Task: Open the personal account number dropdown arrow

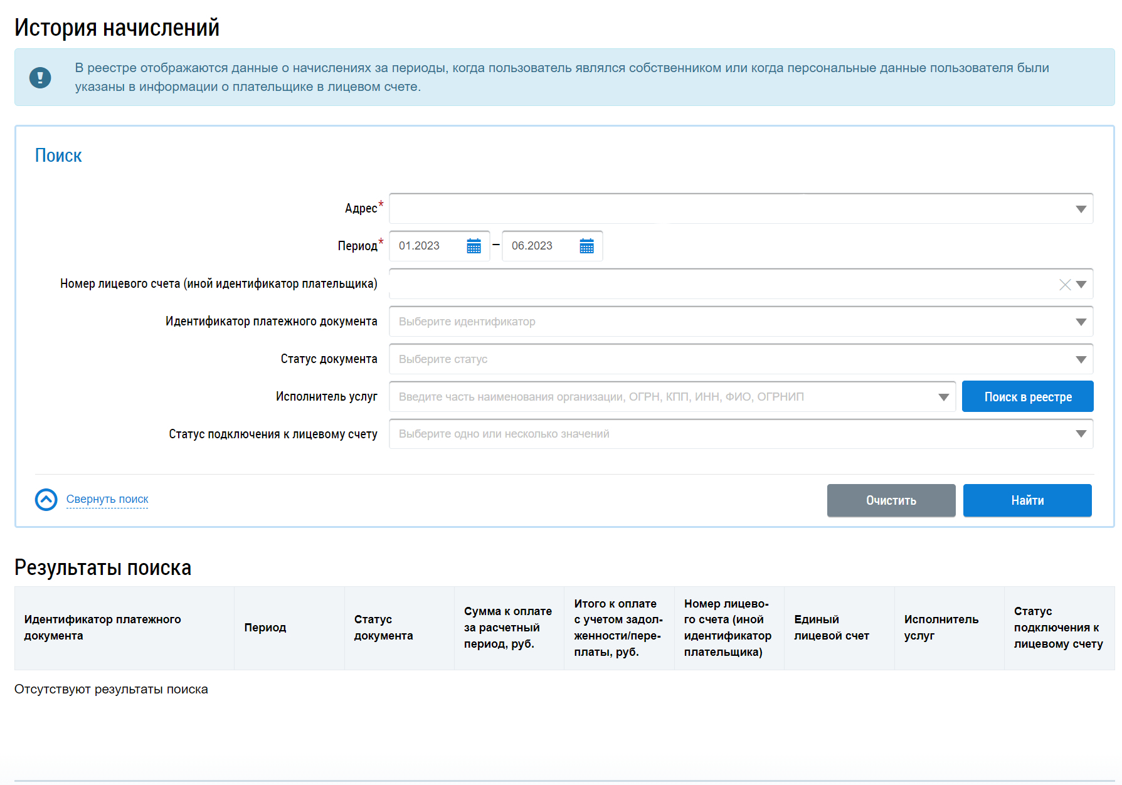Action: click(x=1081, y=285)
